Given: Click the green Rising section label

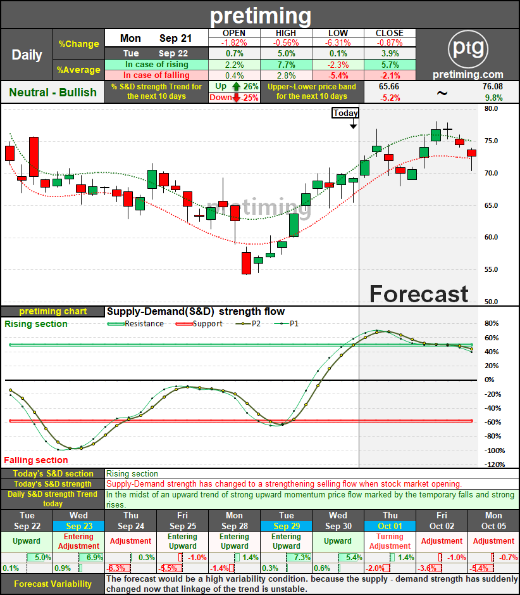Looking at the screenshot, I should 36,324.
